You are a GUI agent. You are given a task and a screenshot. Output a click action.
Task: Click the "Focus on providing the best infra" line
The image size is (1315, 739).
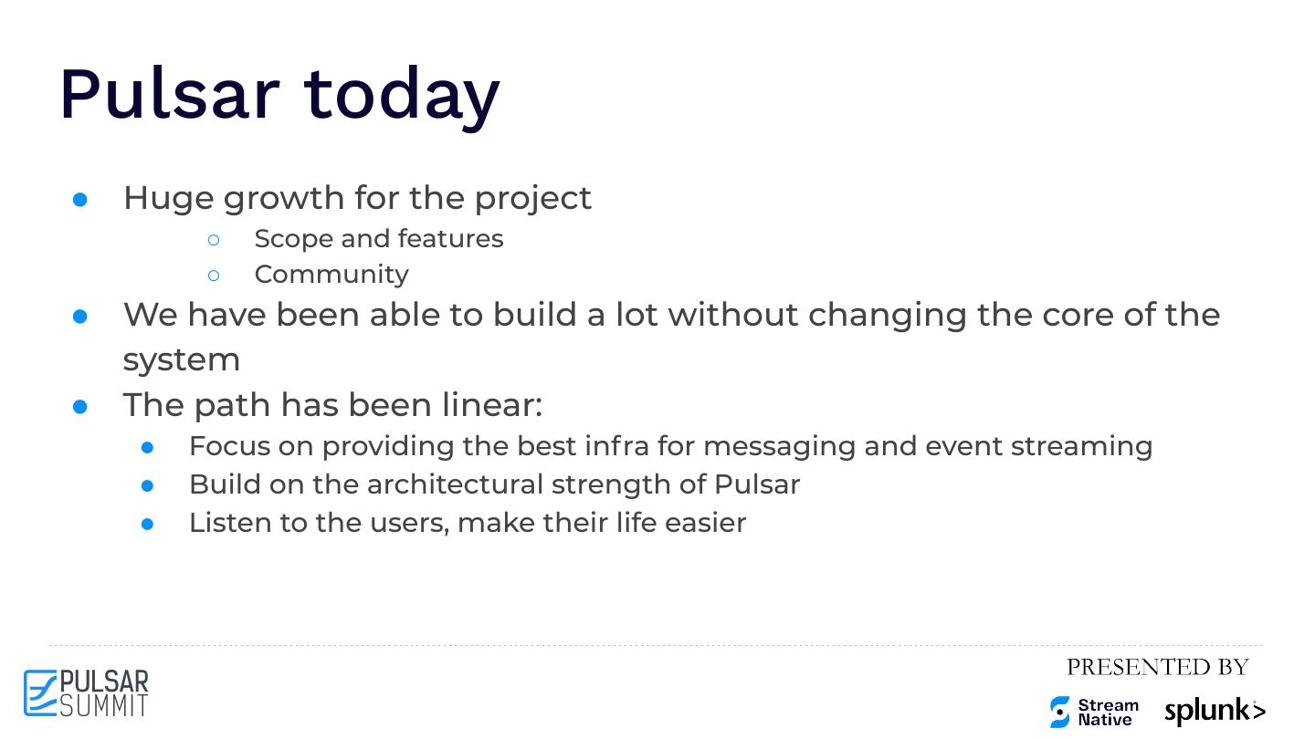tap(670, 446)
